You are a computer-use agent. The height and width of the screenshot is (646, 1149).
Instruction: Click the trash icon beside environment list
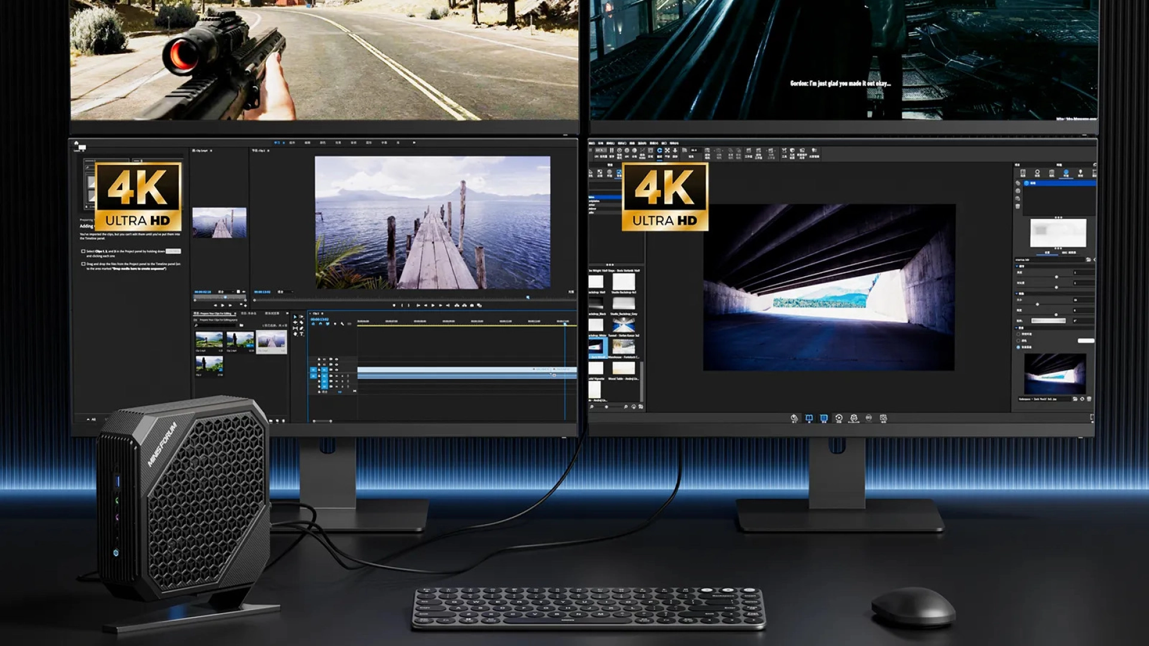pos(1018,206)
